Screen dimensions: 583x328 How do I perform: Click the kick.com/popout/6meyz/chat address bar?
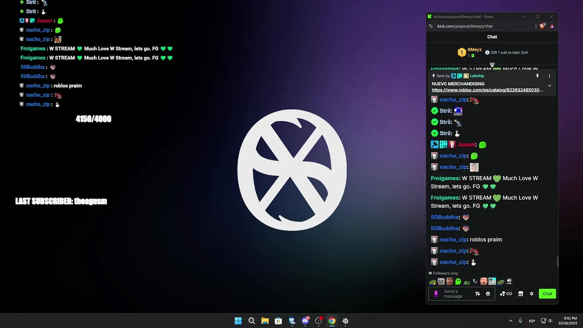(465, 26)
